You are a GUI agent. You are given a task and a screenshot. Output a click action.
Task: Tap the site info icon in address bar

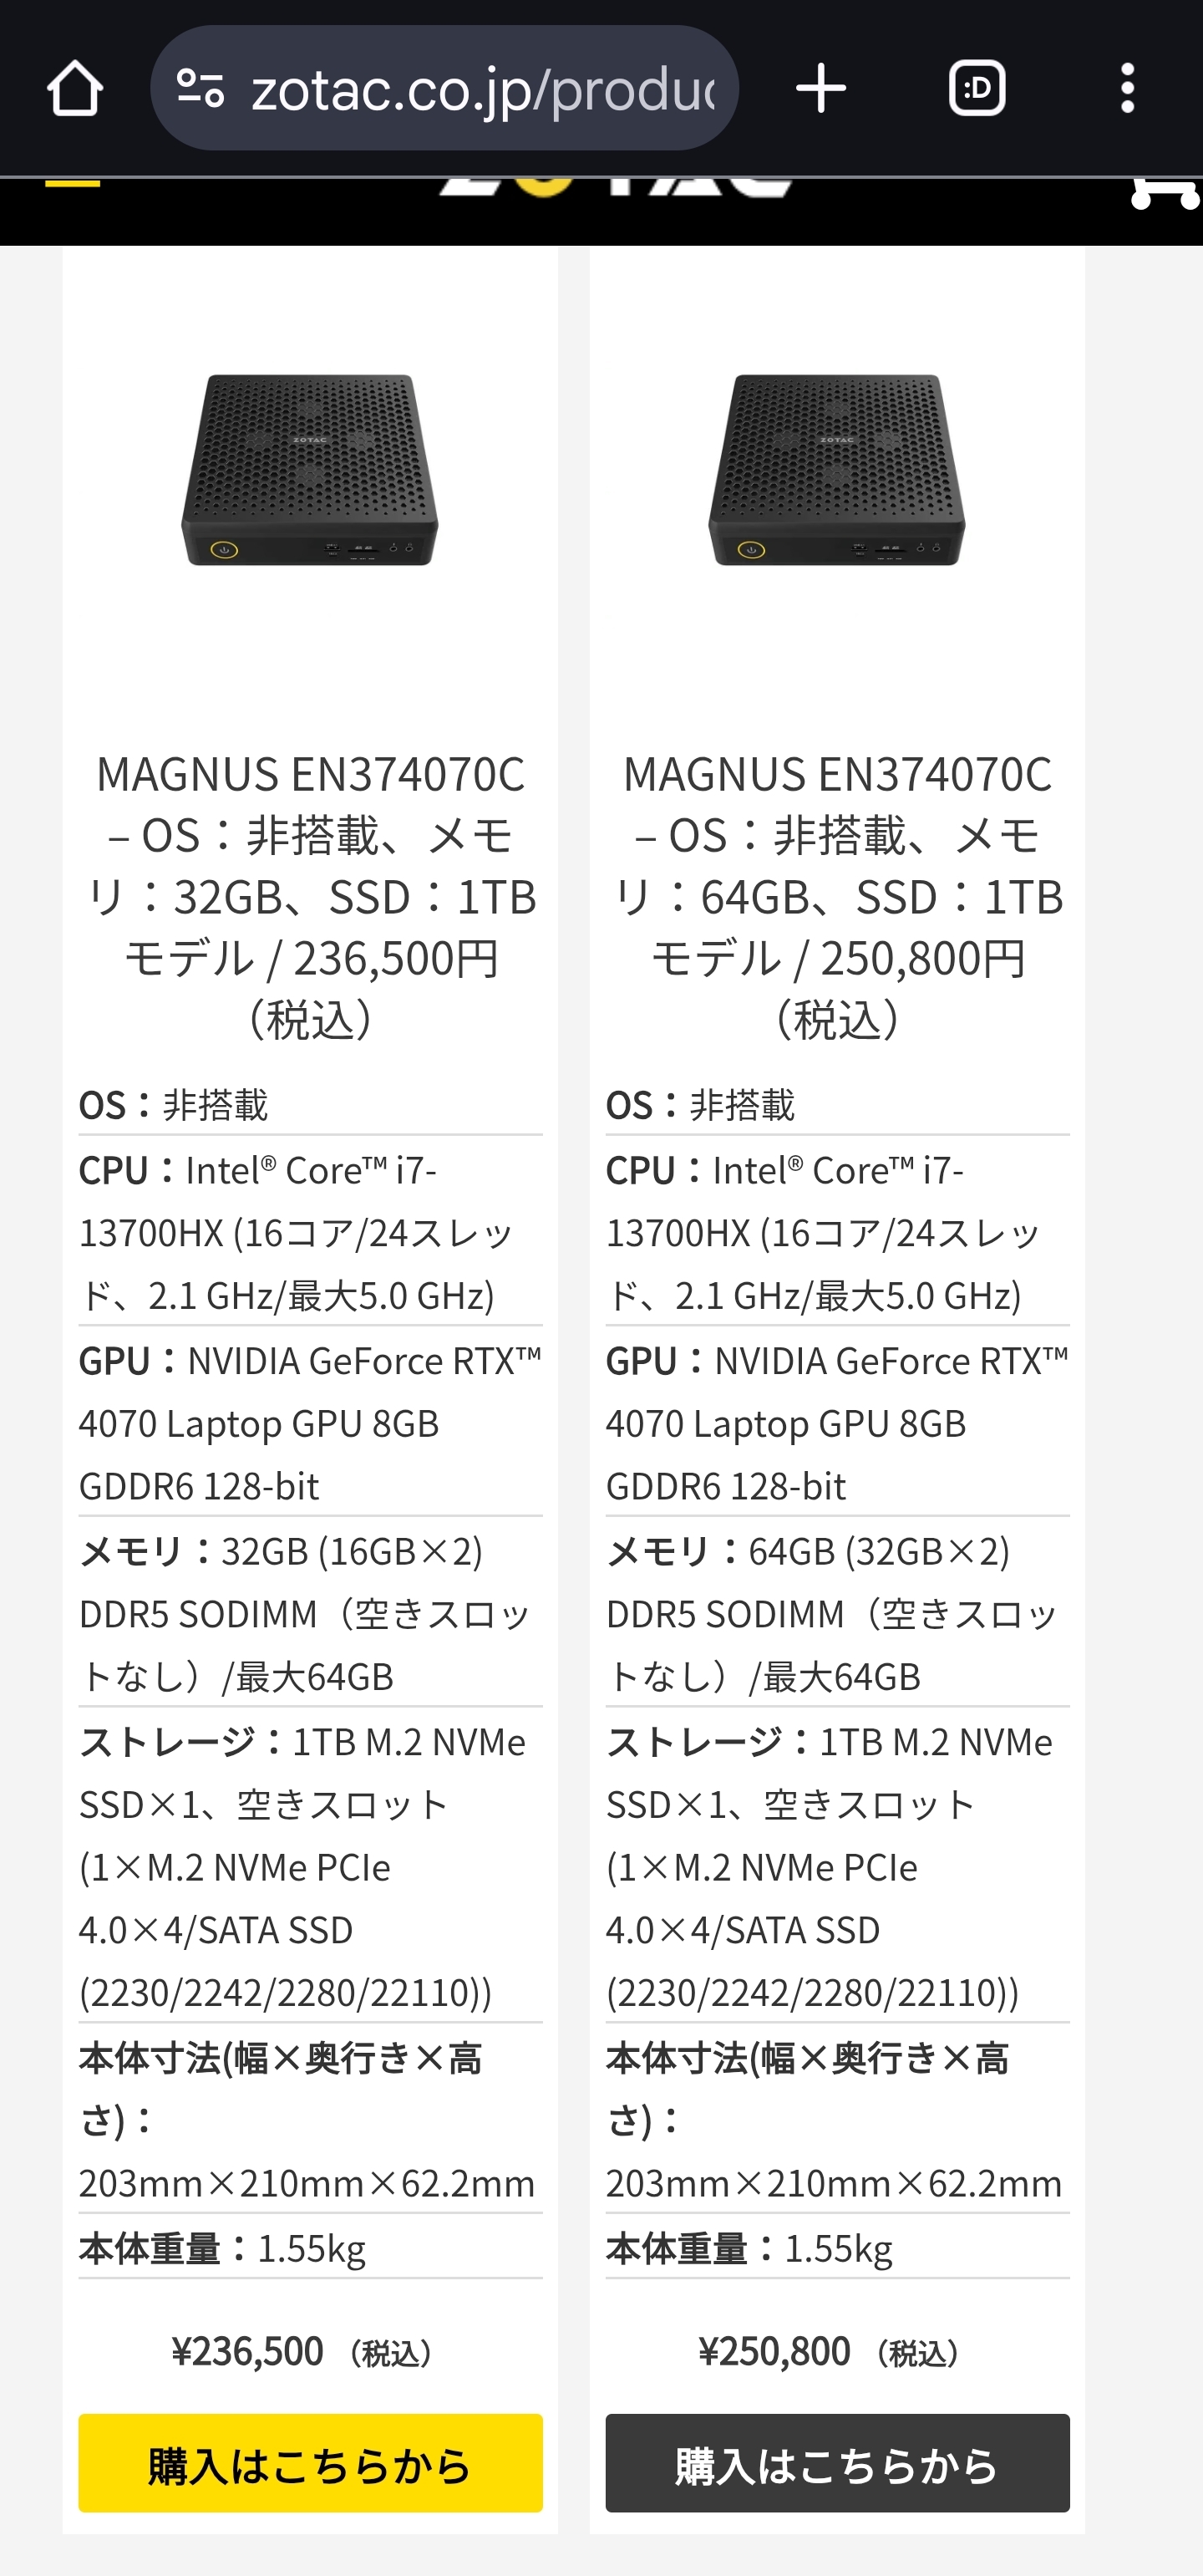tap(200, 88)
